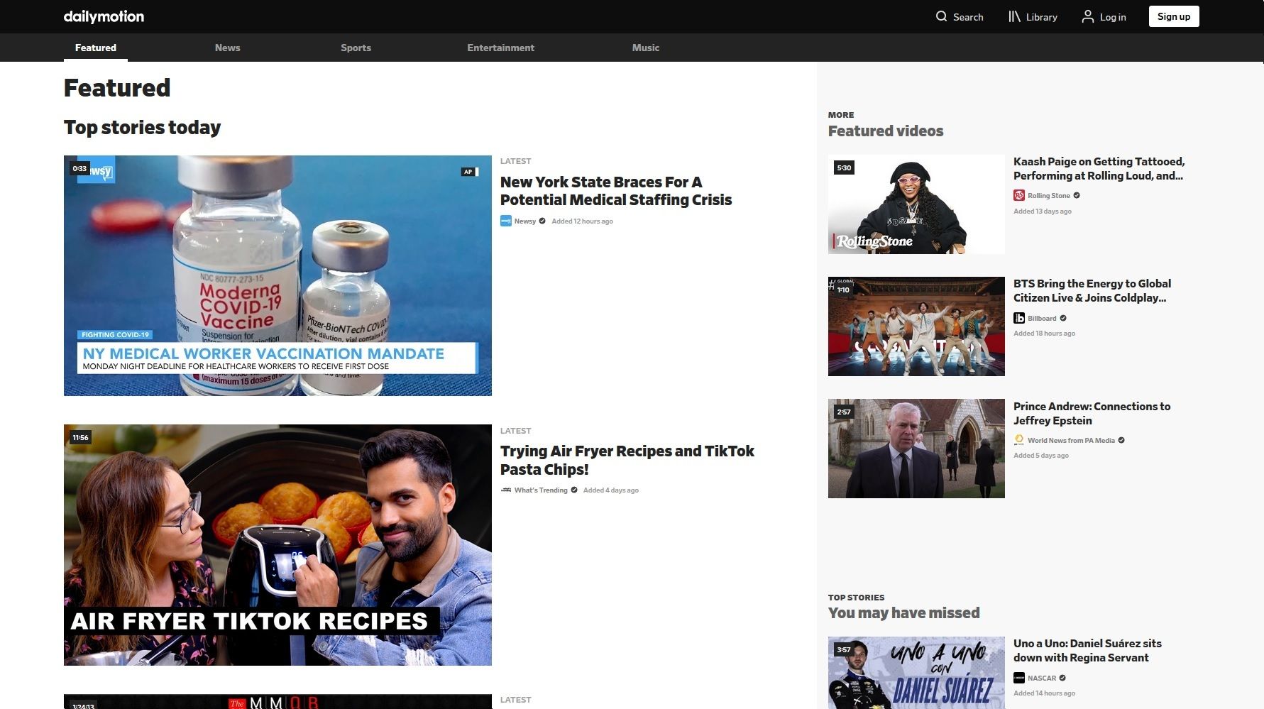Play the Kaash Paige Rolling Stone thumbnail
Screen dimensions: 1264x709
[916, 204]
